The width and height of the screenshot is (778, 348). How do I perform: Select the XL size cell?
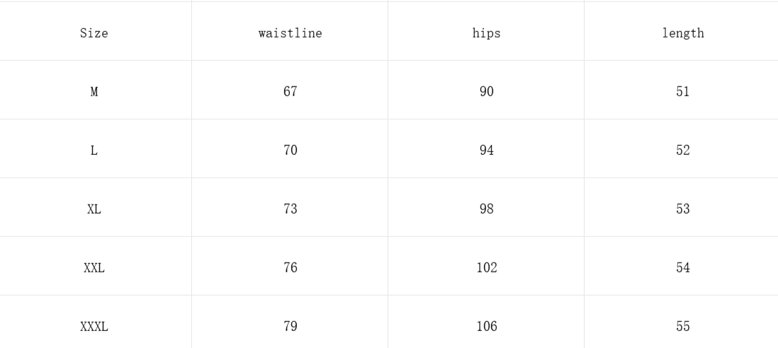click(x=94, y=209)
